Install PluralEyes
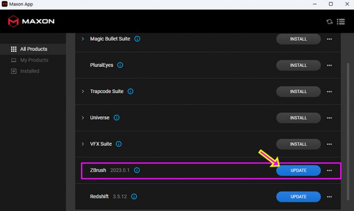 [x=298, y=65]
